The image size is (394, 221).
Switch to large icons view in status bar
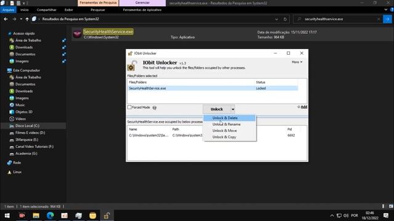(x=391, y=206)
